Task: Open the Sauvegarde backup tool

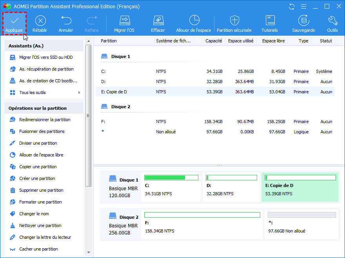Action: (x=303, y=21)
